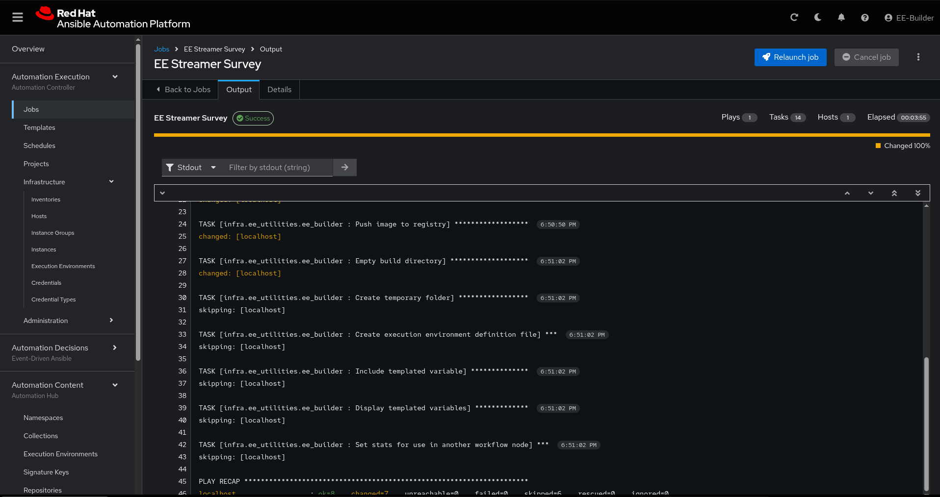Expand the Administration section
This screenshot has height=497, width=940.
pyautogui.click(x=111, y=321)
